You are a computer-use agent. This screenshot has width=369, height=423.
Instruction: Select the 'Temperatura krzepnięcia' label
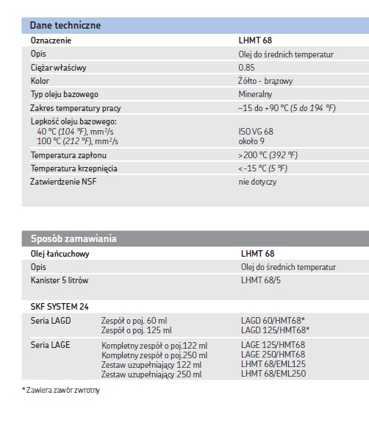(74, 169)
